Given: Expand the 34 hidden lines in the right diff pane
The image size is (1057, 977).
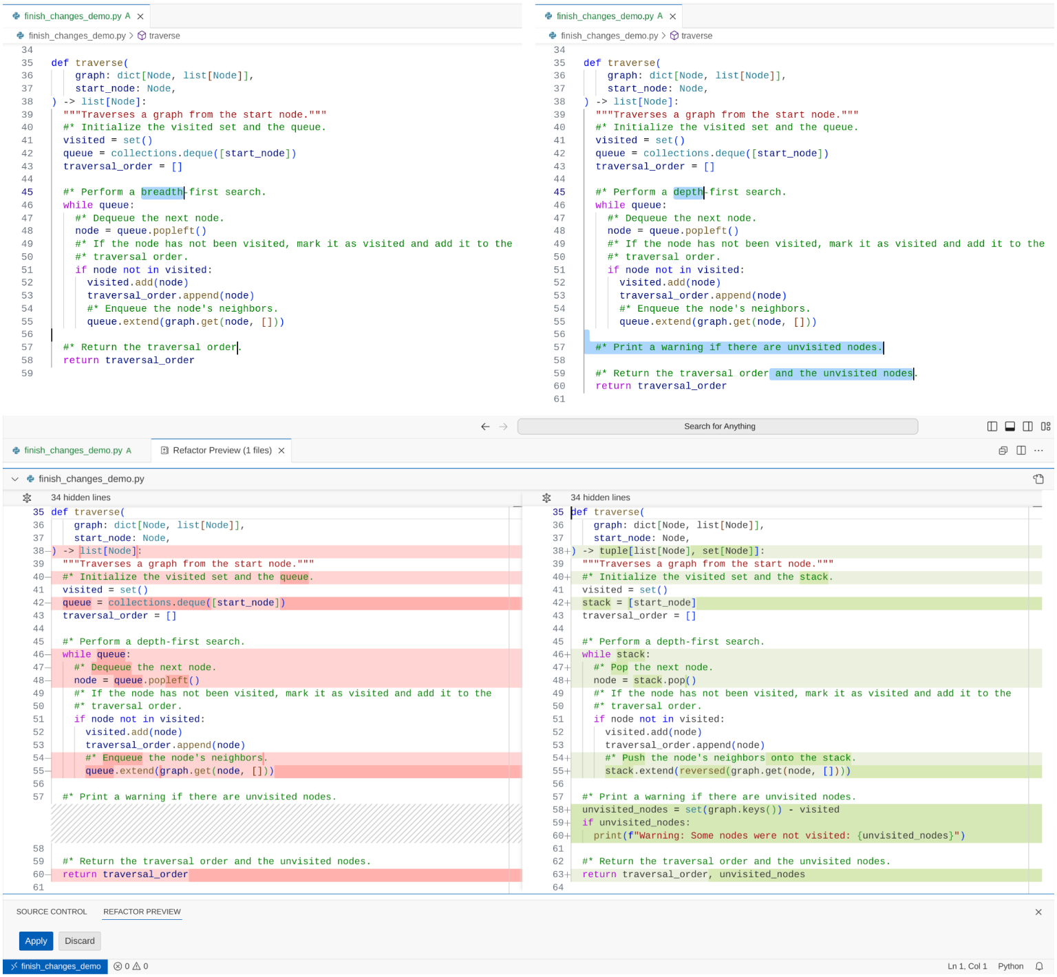Looking at the screenshot, I should click(546, 497).
